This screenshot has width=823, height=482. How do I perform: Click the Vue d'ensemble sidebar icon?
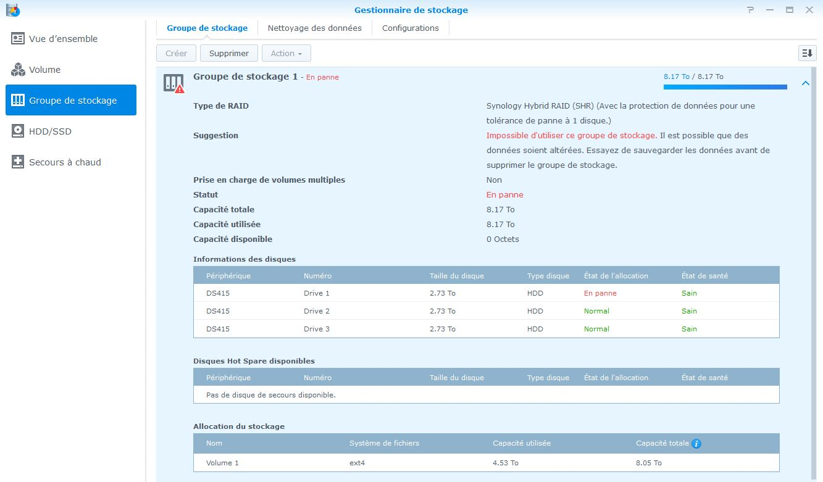18,39
